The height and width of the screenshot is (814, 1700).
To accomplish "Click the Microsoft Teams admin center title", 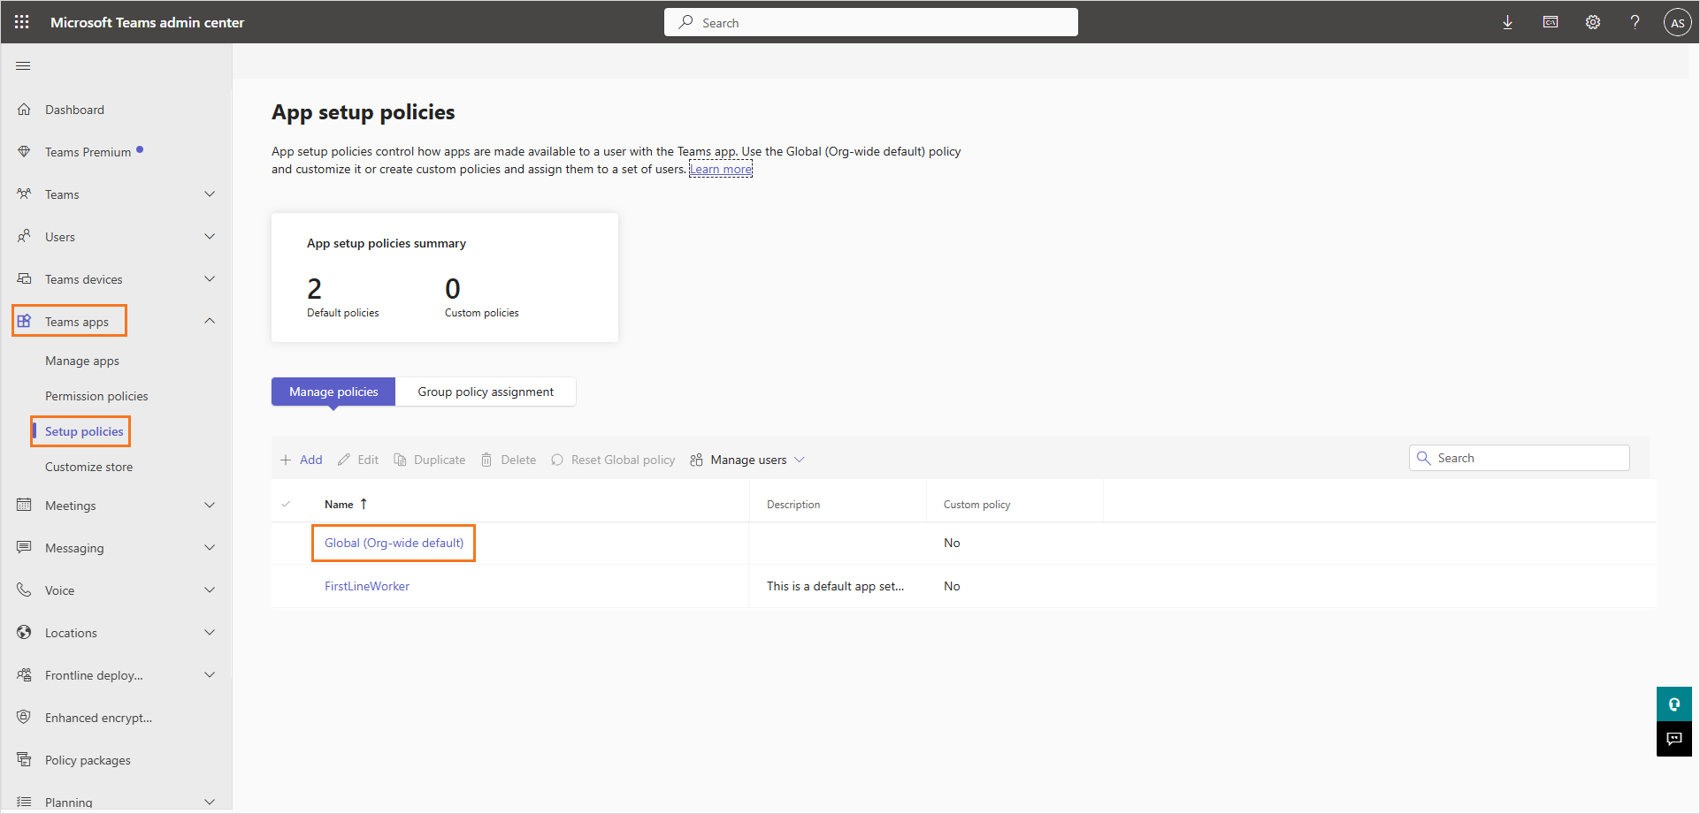I will click(147, 22).
